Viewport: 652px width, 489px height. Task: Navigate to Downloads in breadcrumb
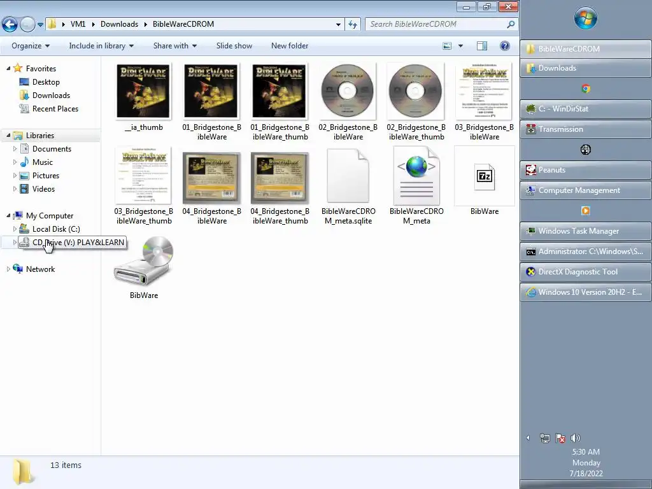coord(119,24)
